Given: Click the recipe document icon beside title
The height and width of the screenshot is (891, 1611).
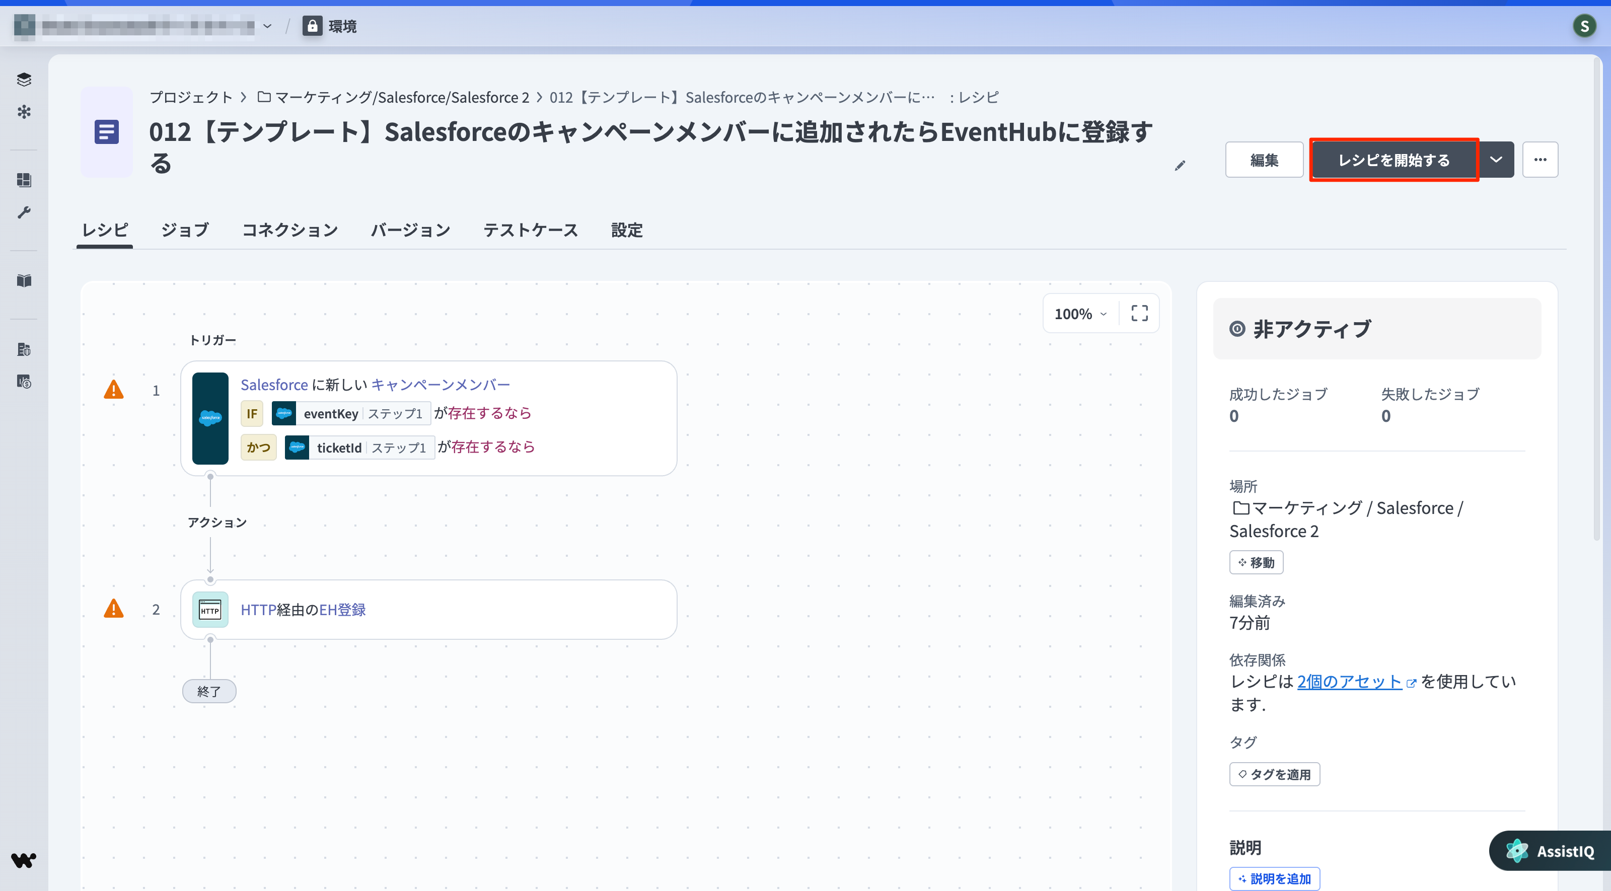Looking at the screenshot, I should tap(106, 132).
